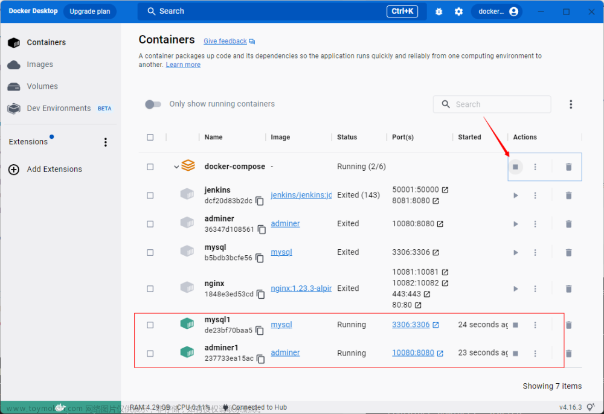This screenshot has height=414, width=604.
Task: Open table column options kebab menu
Action: pyautogui.click(x=571, y=104)
